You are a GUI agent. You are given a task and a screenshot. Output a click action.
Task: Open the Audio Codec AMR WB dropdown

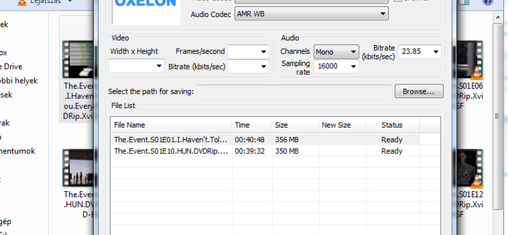point(311,14)
